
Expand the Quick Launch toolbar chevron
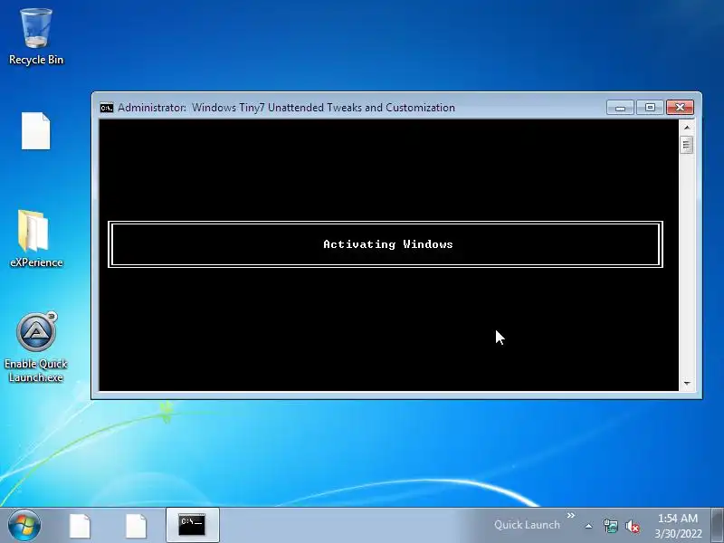click(x=571, y=515)
